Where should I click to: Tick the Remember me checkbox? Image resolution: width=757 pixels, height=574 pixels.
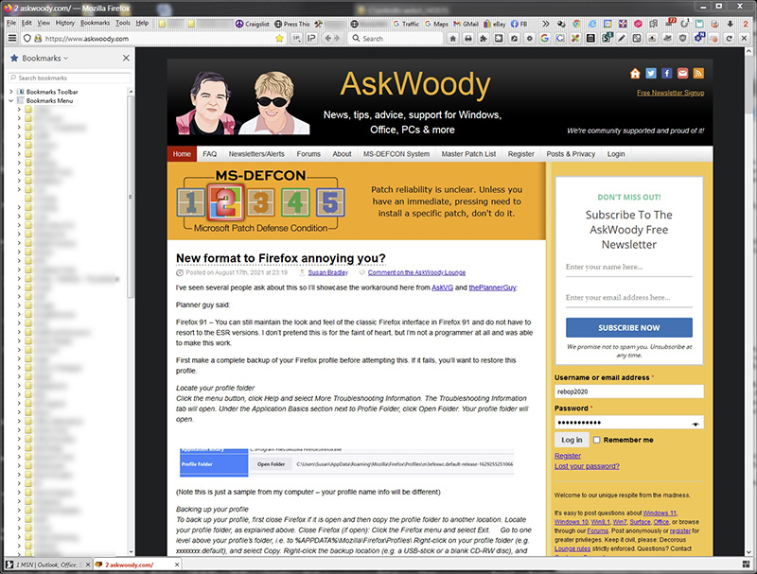596,440
